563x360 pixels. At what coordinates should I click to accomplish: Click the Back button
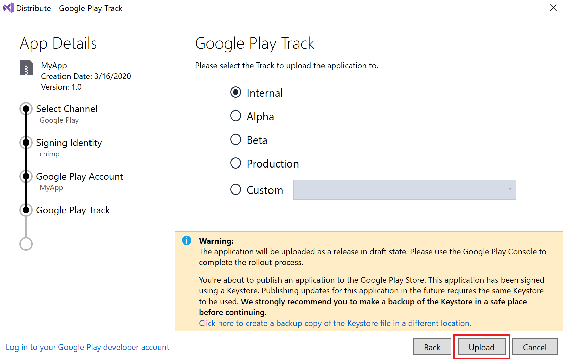click(x=432, y=347)
